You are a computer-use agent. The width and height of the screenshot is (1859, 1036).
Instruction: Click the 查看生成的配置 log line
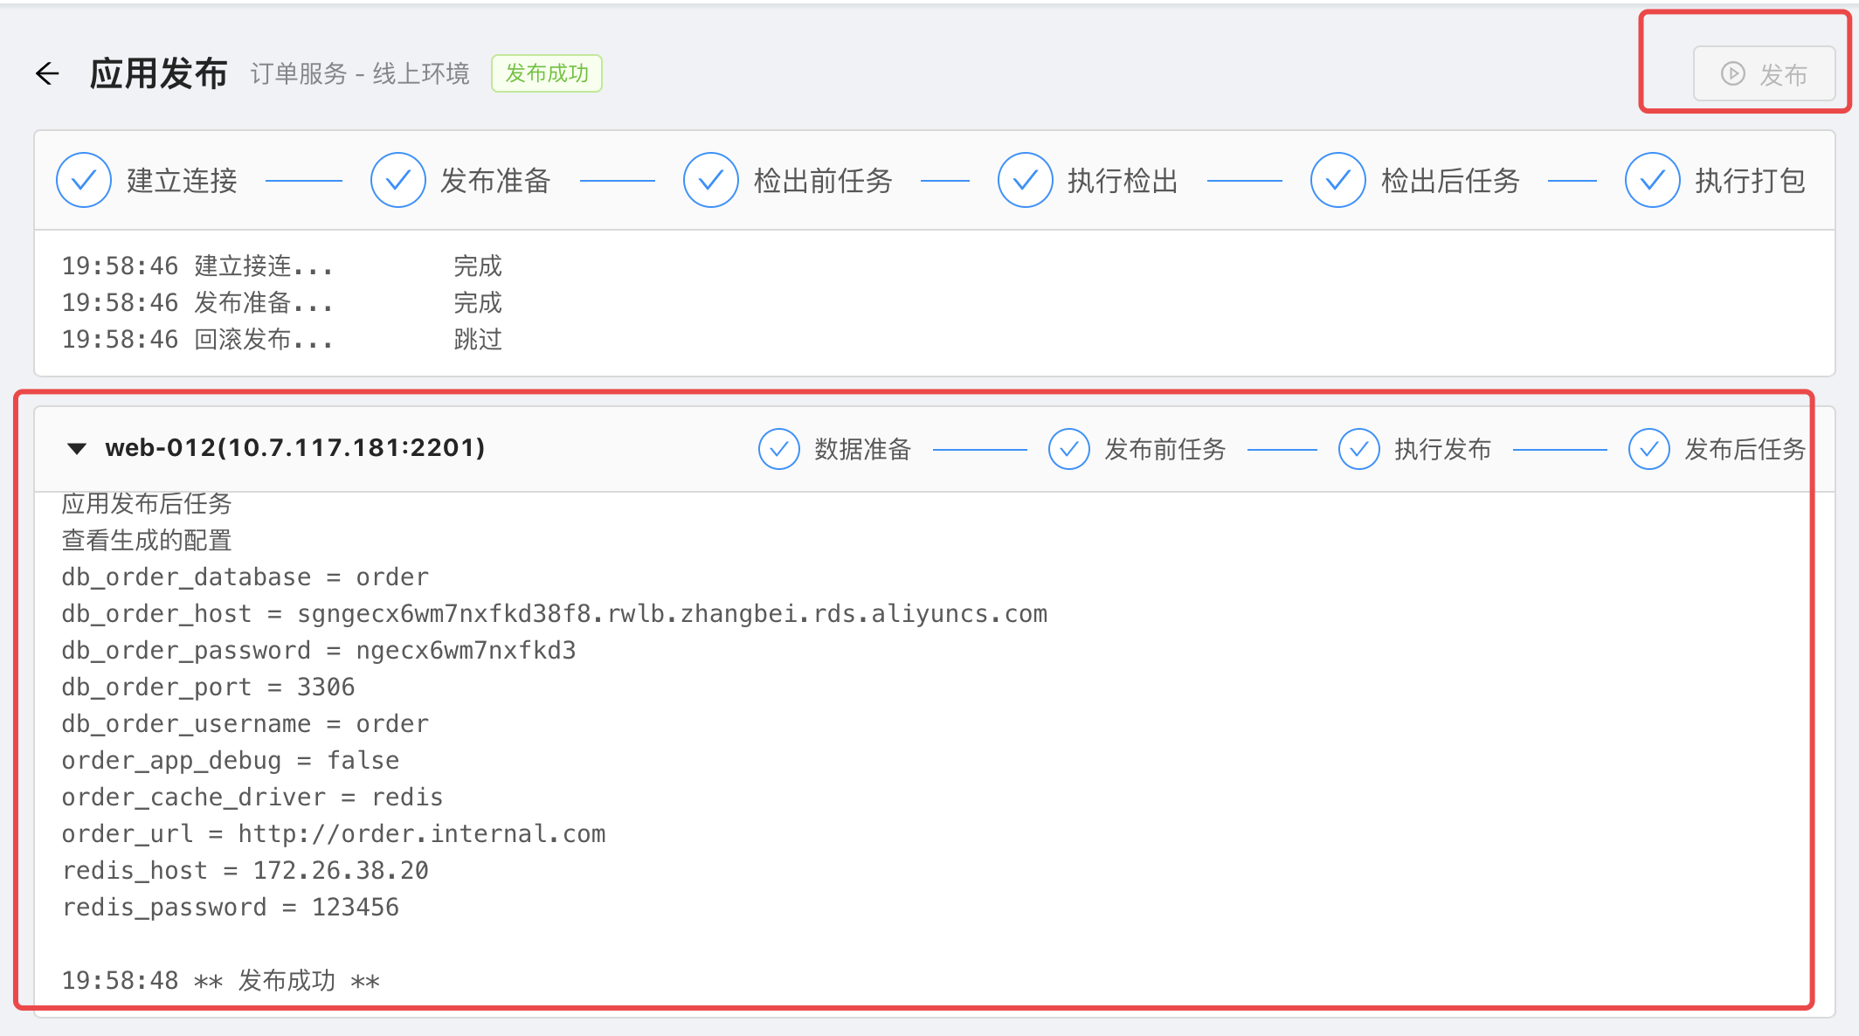(147, 541)
